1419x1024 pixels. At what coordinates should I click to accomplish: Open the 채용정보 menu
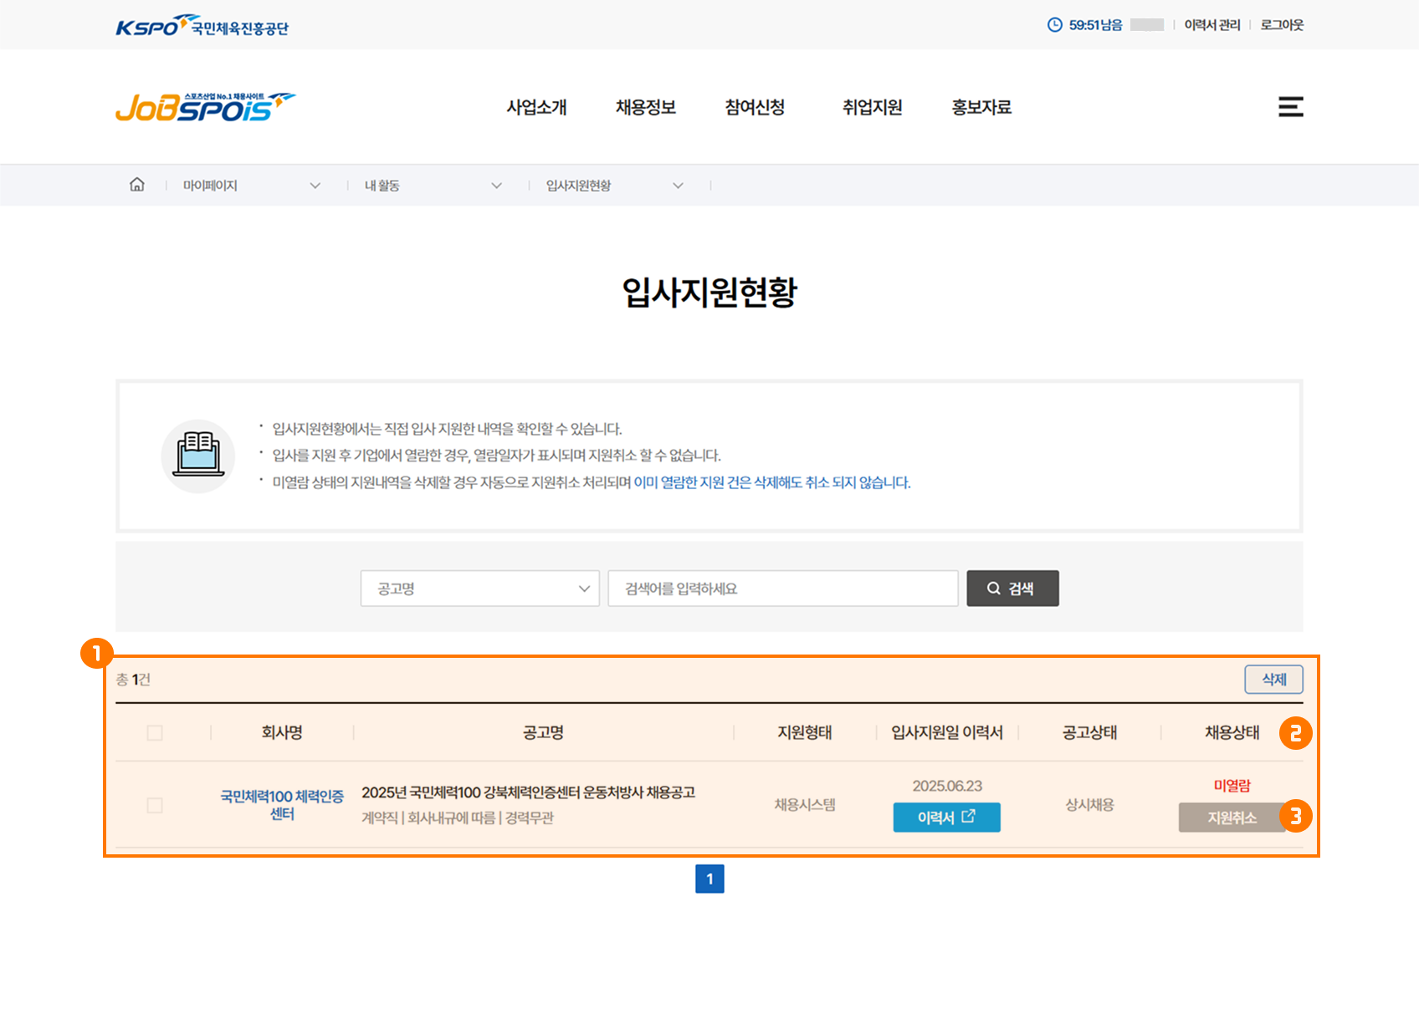tap(645, 107)
